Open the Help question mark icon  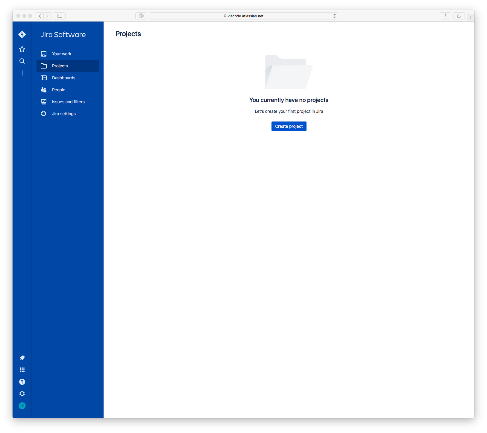(22, 382)
